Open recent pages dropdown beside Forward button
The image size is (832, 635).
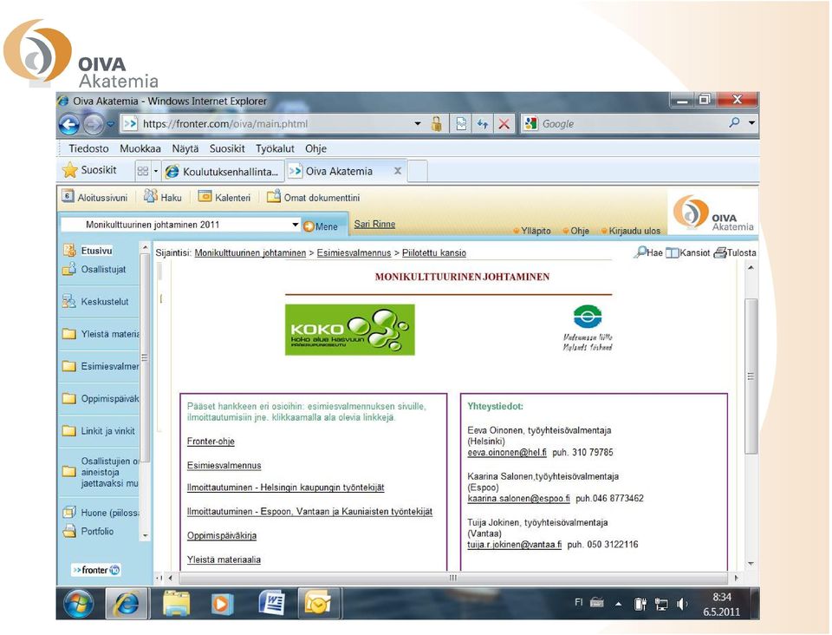(110, 124)
